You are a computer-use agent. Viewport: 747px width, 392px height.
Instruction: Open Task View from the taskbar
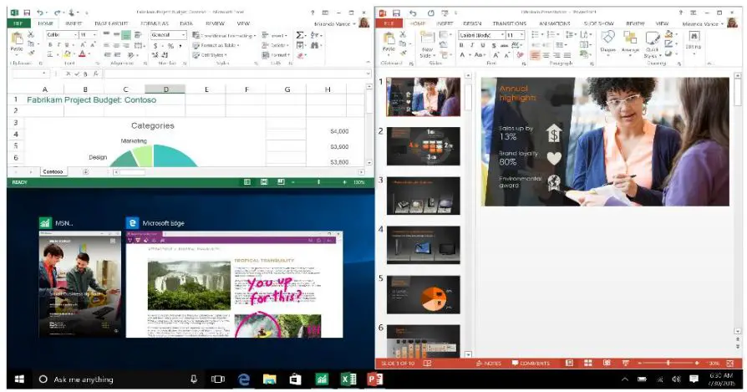point(218,379)
